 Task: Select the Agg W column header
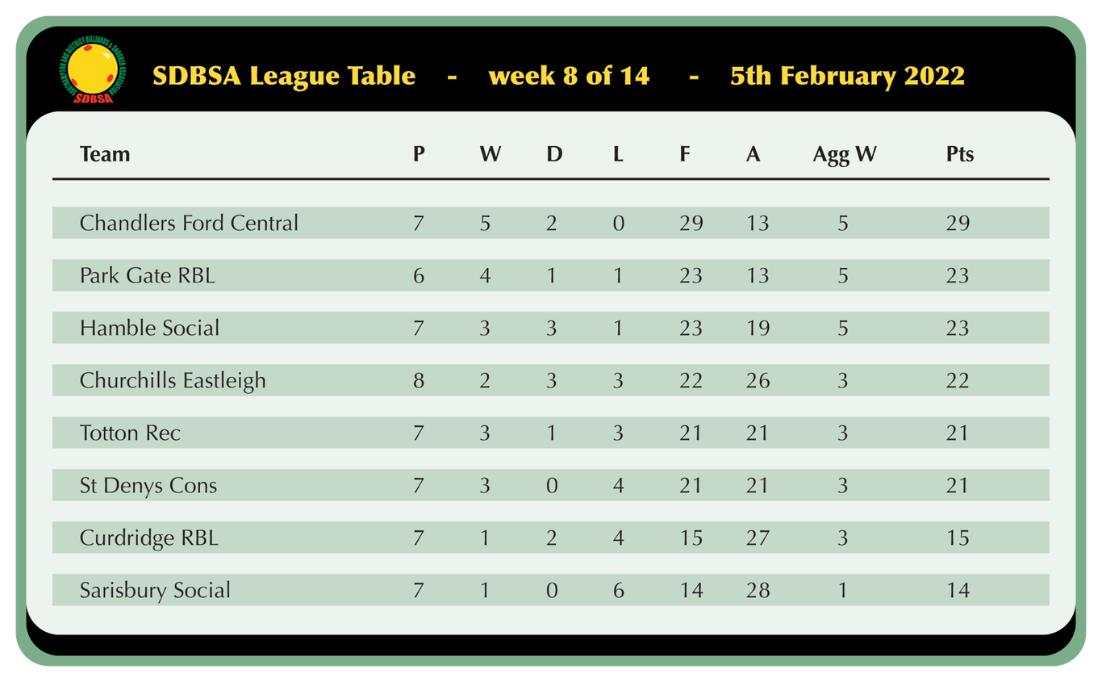pyautogui.click(x=845, y=154)
